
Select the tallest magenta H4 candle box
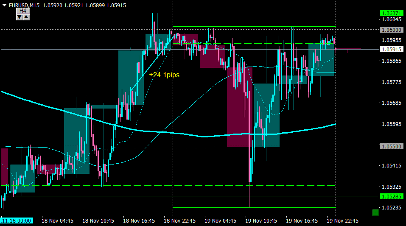point(240,106)
